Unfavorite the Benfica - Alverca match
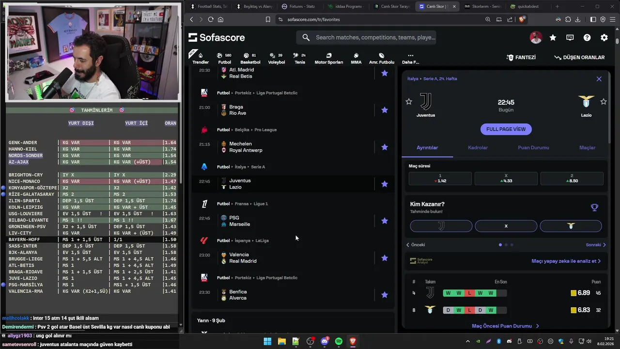Viewport: 620px width, 349px height. pos(385,295)
